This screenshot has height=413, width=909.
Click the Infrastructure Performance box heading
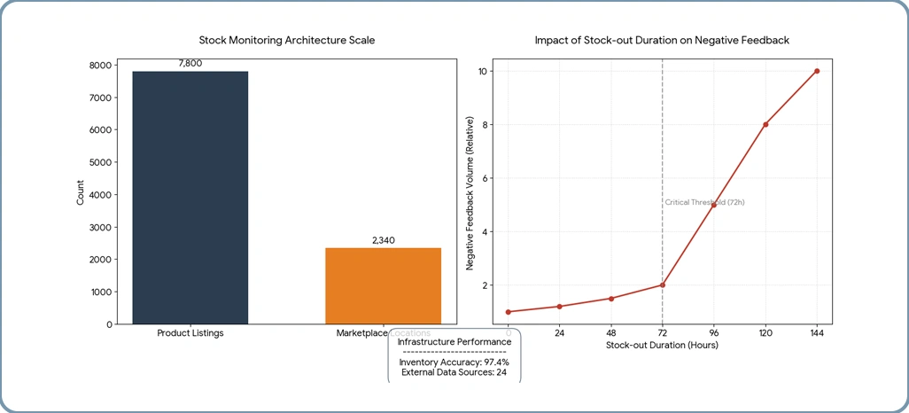click(454, 341)
